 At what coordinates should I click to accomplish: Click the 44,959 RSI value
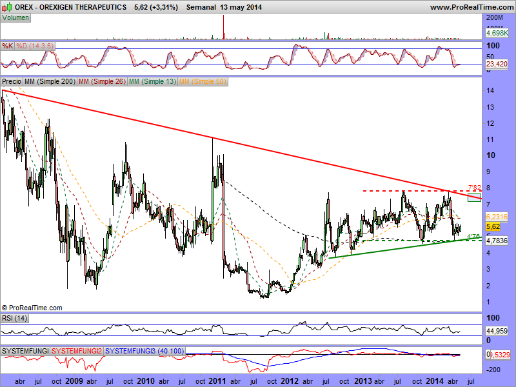497,331
